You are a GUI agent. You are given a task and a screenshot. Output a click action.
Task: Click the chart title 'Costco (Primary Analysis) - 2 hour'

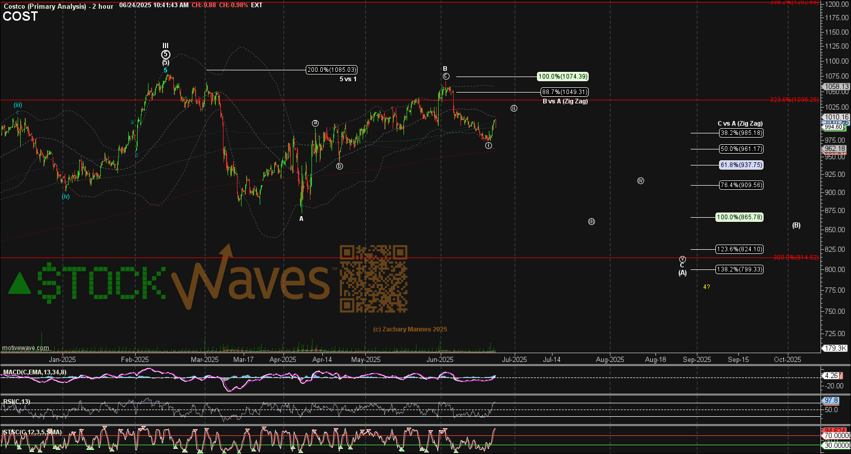click(x=58, y=6)
